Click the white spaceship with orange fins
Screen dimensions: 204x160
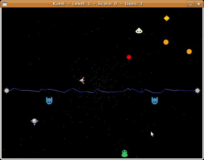(82, 80)
